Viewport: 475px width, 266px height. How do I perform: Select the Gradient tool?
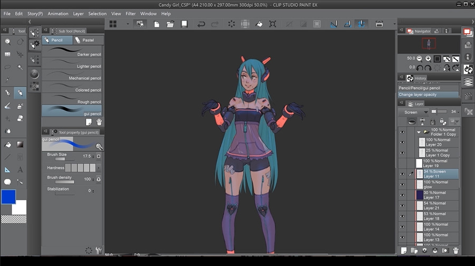pyautogui.click(x=20, y=145)
